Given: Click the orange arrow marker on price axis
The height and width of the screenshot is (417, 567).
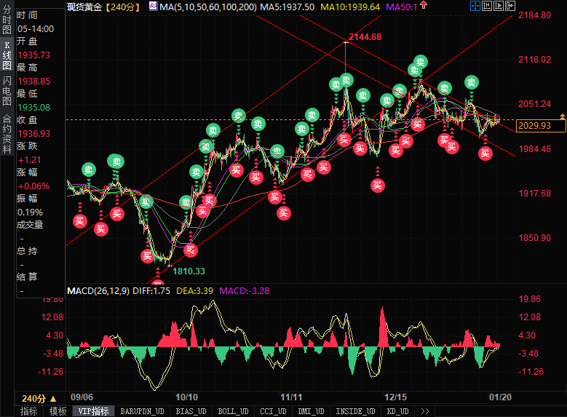Looking at the screenshot, I should coord(562,116).
